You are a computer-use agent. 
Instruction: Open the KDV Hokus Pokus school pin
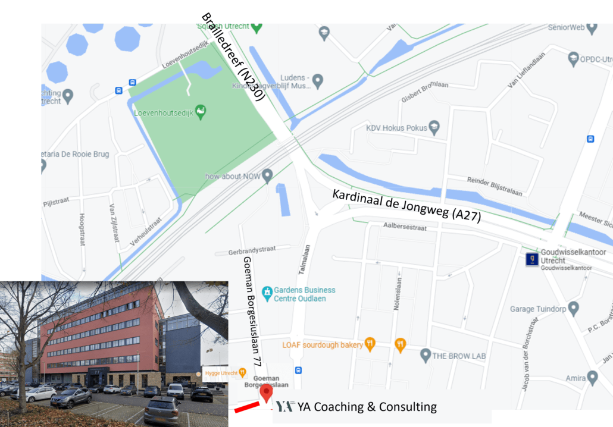coord(434,127)
